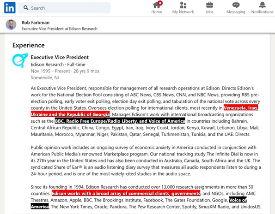Open the Edison Research · Full-time link
275x214 pixels.
pos(58,65)
